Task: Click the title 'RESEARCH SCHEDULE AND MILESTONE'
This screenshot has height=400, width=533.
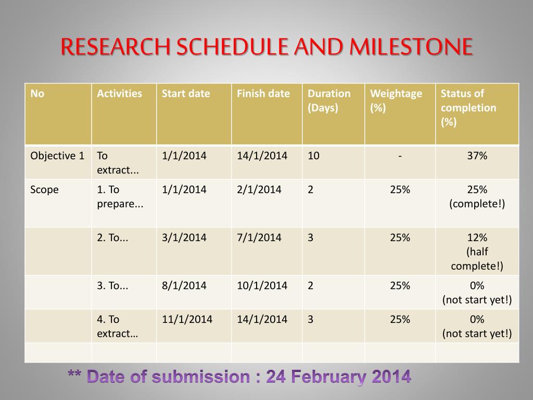Action: coord(267,46)
